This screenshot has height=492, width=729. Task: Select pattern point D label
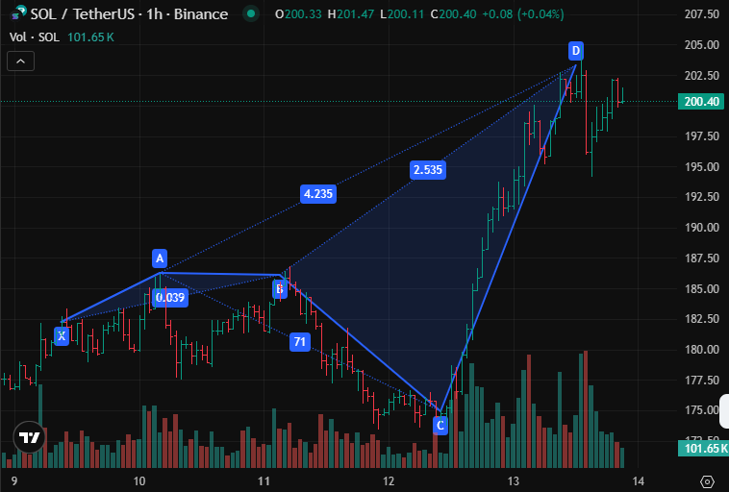click(576, 51)
